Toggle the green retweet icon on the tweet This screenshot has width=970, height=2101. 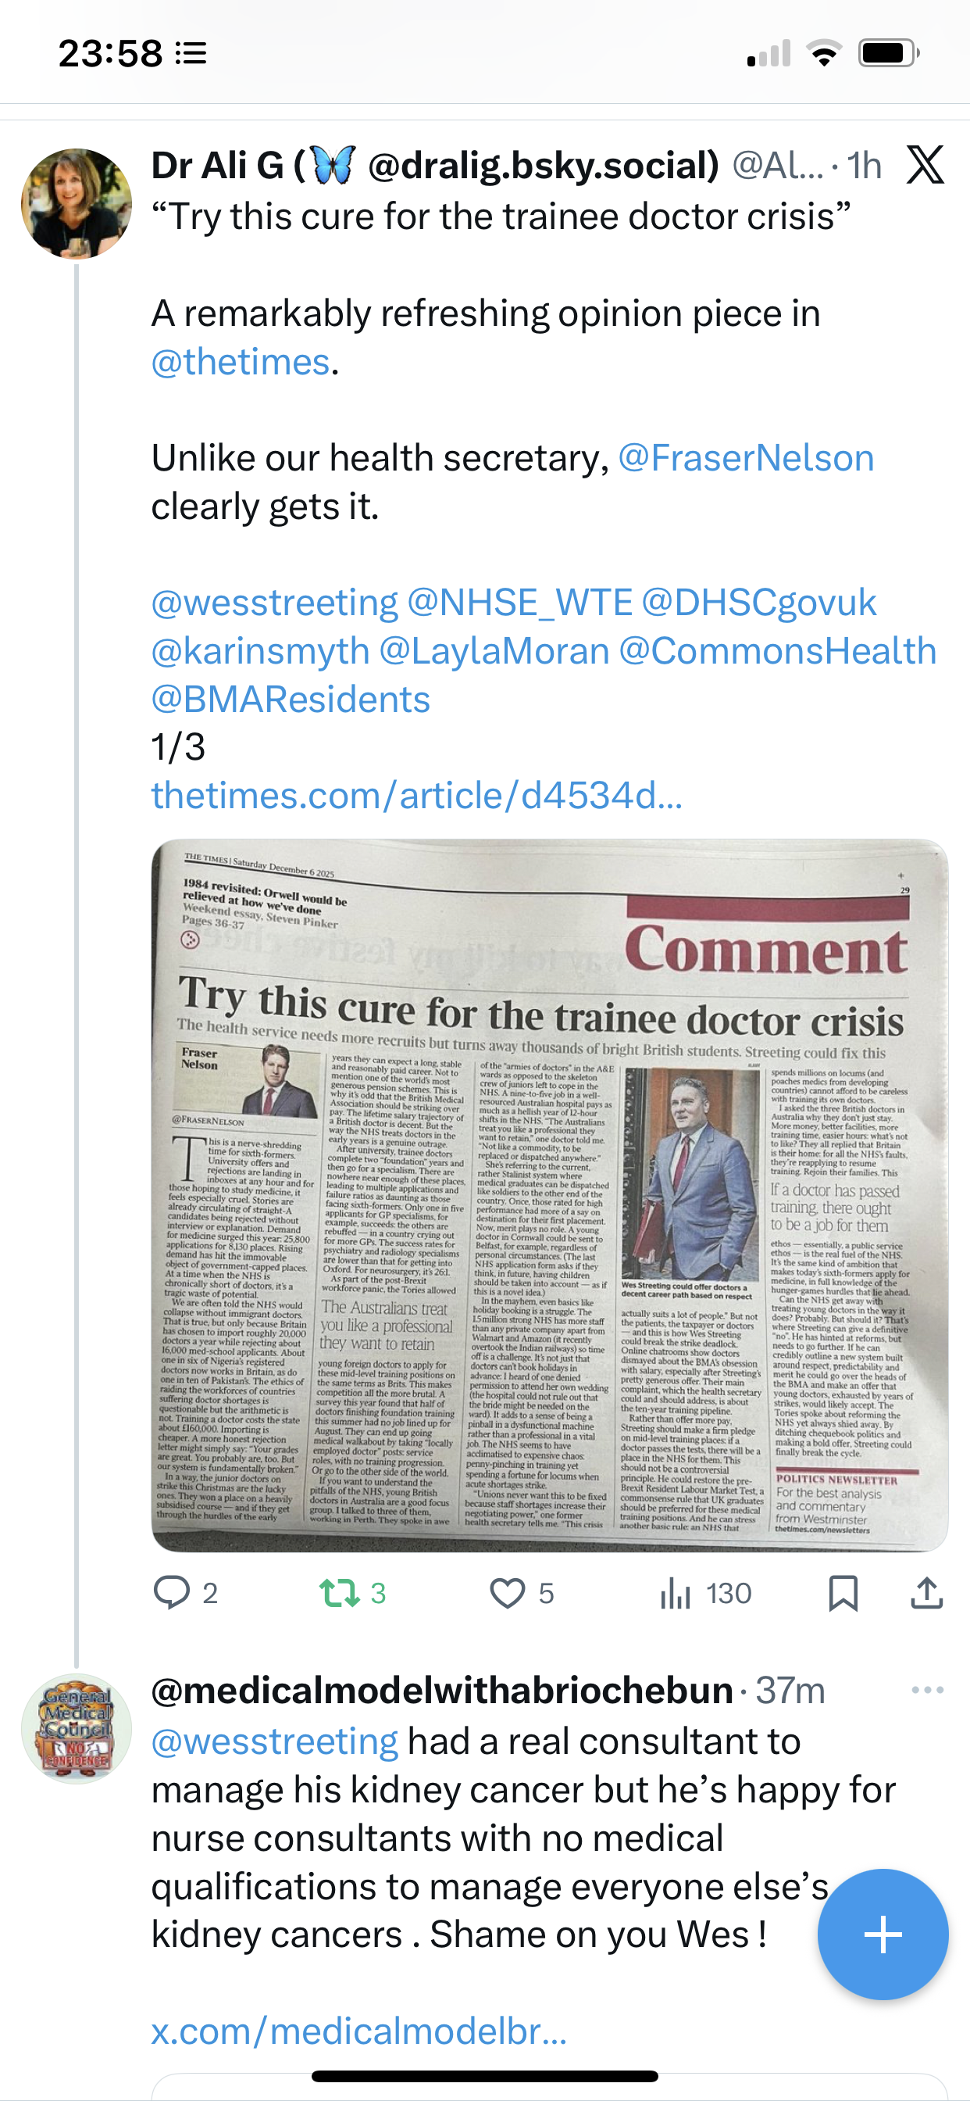pos(340,1593)
